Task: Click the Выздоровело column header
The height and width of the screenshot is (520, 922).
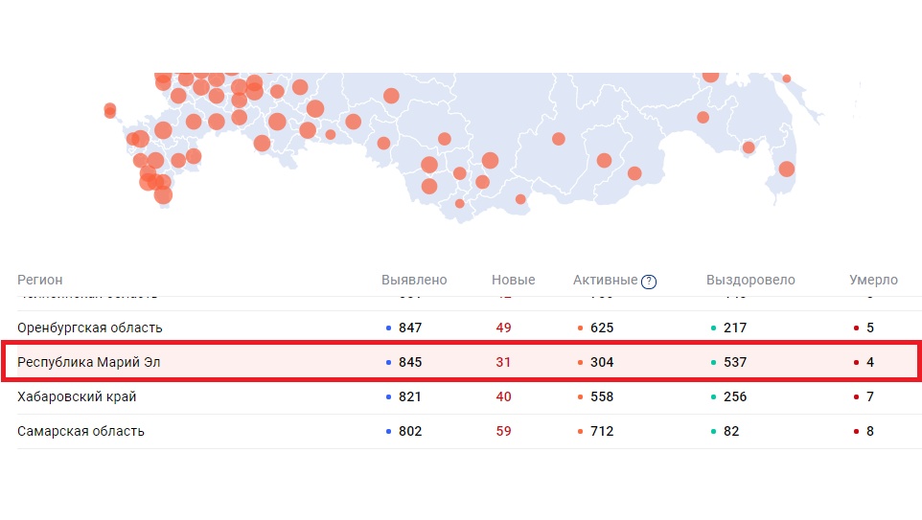Action: click(x=750, y=281)
